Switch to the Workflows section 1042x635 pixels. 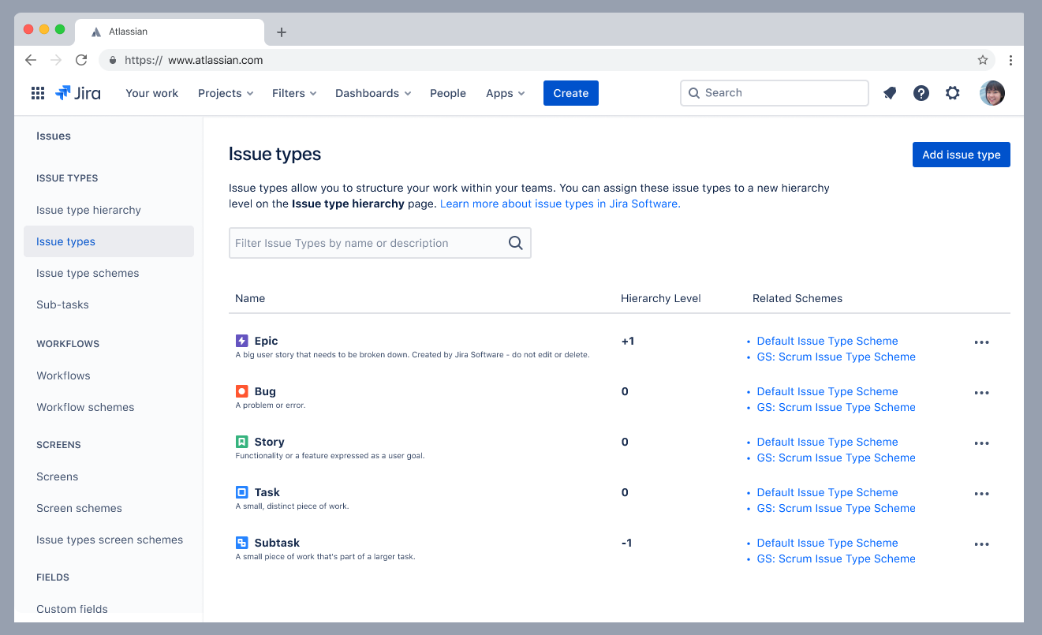pyautogui.click(x=63, y=375)
